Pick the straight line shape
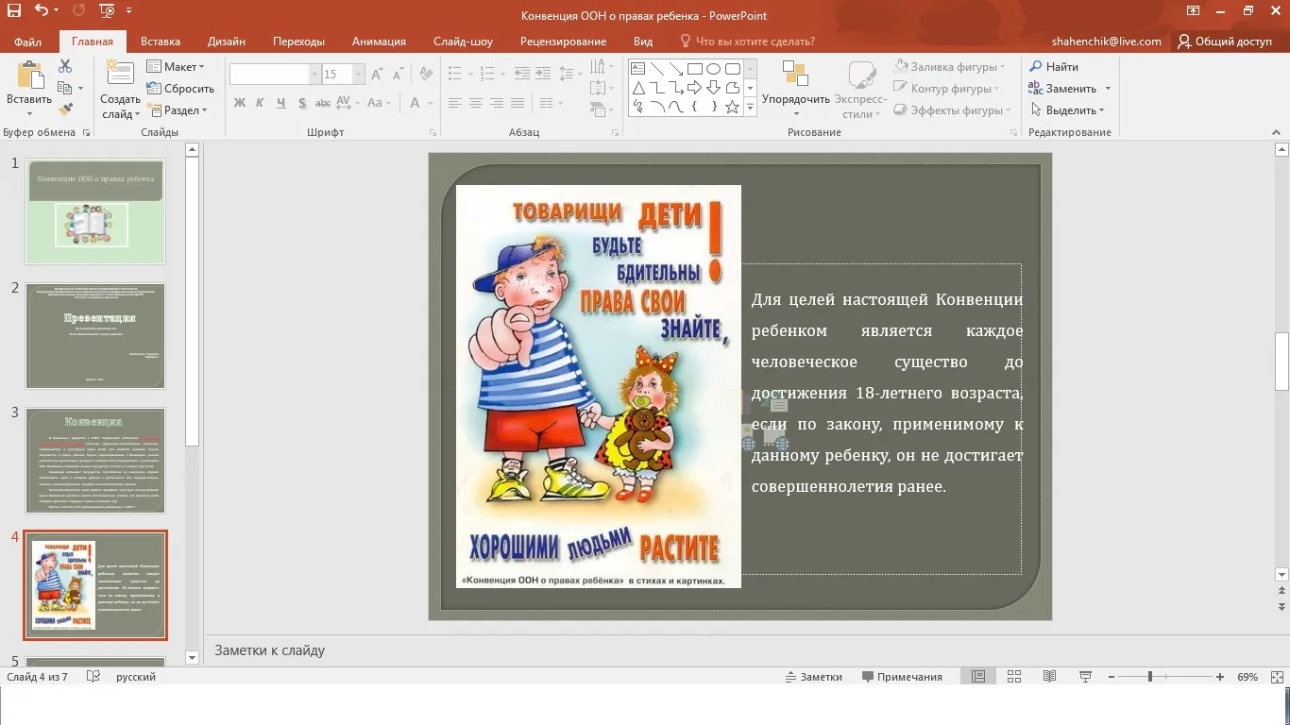Image resolution: width=1290 pixels, height=725 pixels. click(x=656, y=69)
